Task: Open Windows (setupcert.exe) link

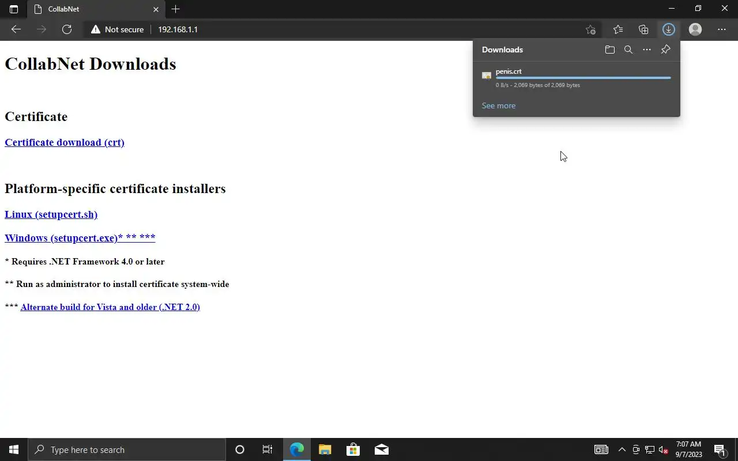Action: pyautogui.click(x=80, y=237)
